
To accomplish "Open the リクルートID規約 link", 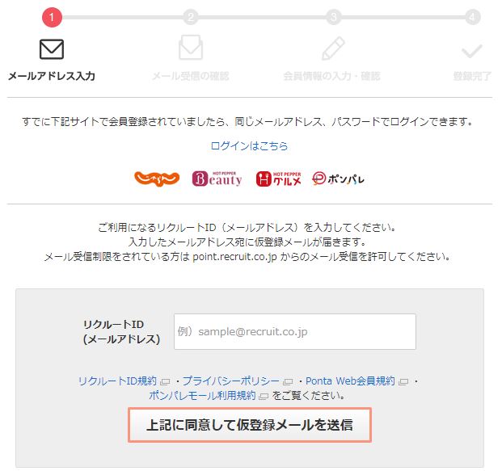I will click(117, 381).
